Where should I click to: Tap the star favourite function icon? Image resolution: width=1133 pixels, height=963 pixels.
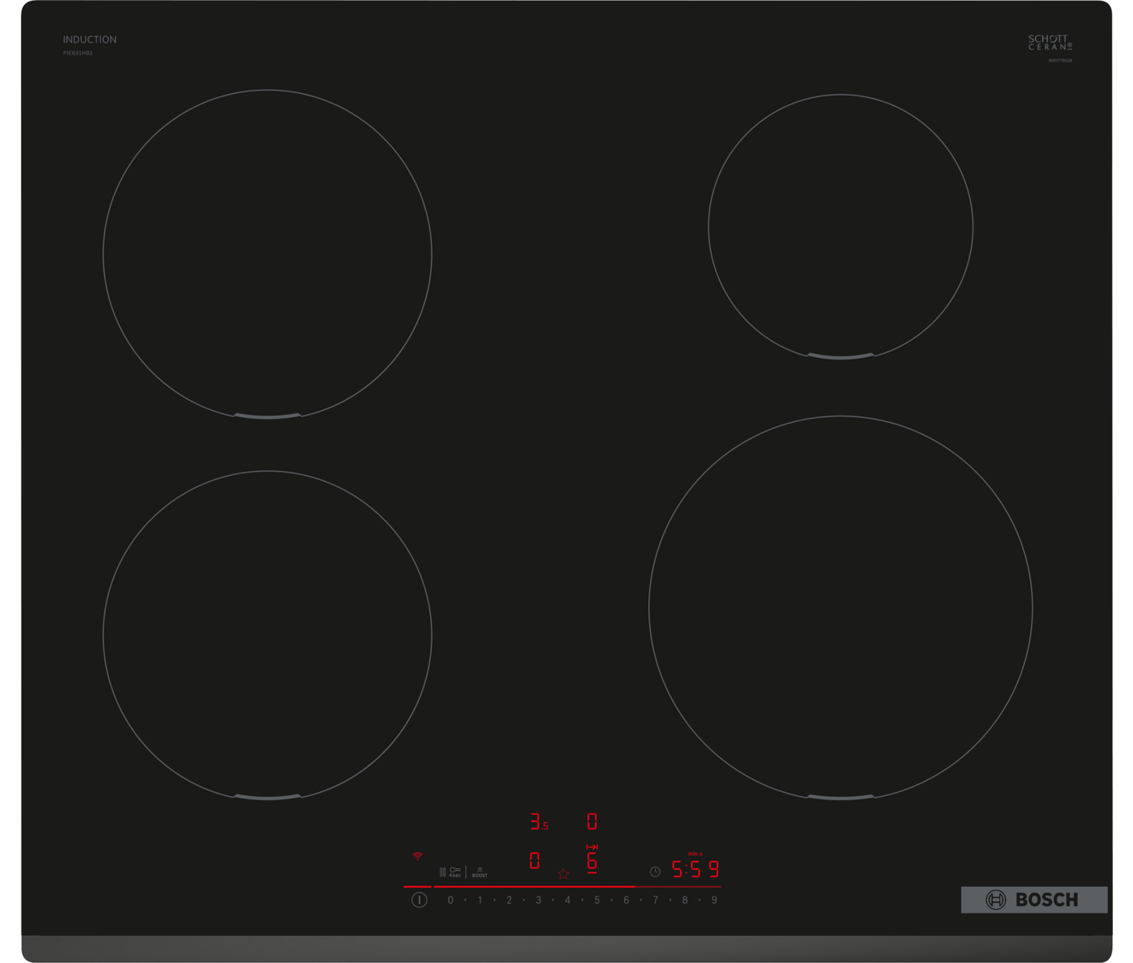point(563,874)
